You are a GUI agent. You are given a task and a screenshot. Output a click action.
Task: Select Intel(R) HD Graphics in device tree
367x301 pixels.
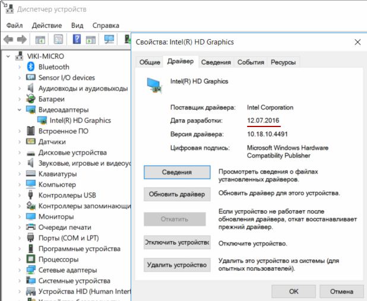tap(80, 121)
